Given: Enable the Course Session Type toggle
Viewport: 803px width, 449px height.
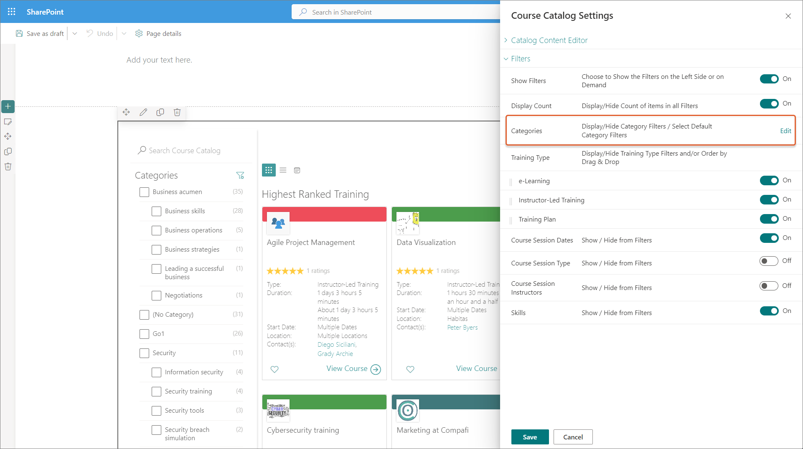Looking at the screenshot, I should click(769, 261).
